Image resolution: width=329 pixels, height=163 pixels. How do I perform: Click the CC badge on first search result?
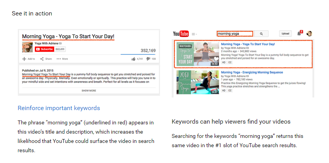(x=230, y=63)
